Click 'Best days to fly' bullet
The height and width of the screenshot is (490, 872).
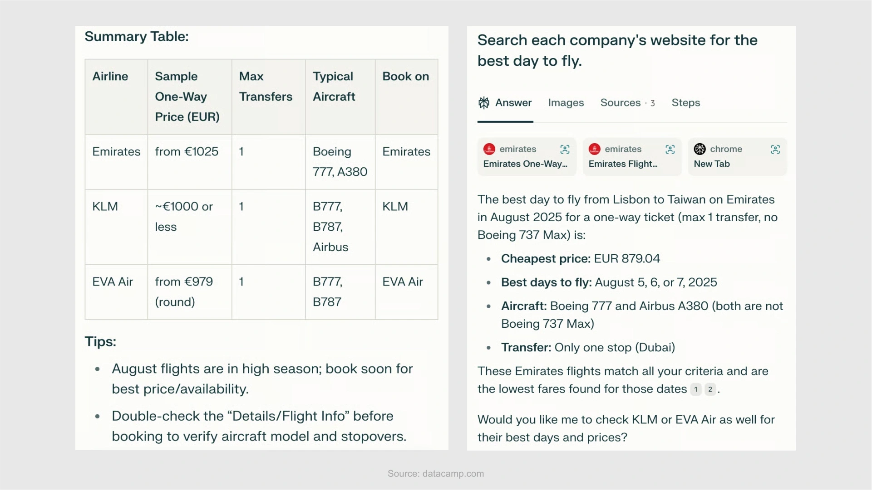click(609, 282)
